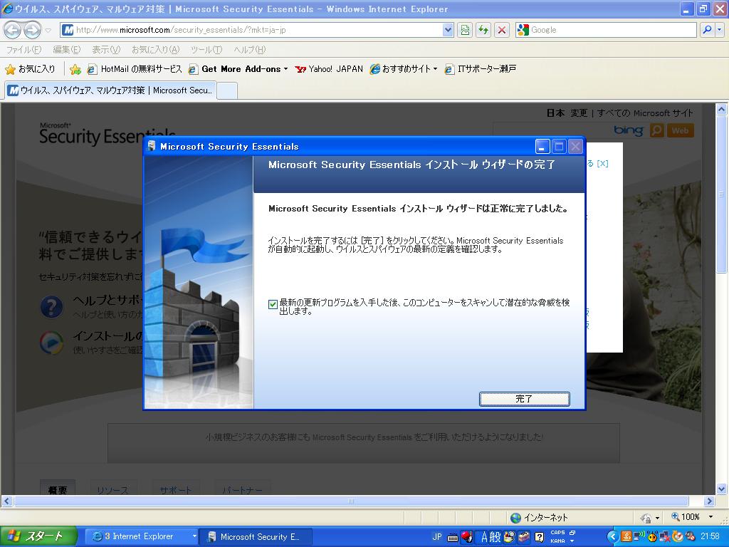Click the add to favorites bar star icon
This screenshot has height=547, width=729.
(x=75, y=69)
